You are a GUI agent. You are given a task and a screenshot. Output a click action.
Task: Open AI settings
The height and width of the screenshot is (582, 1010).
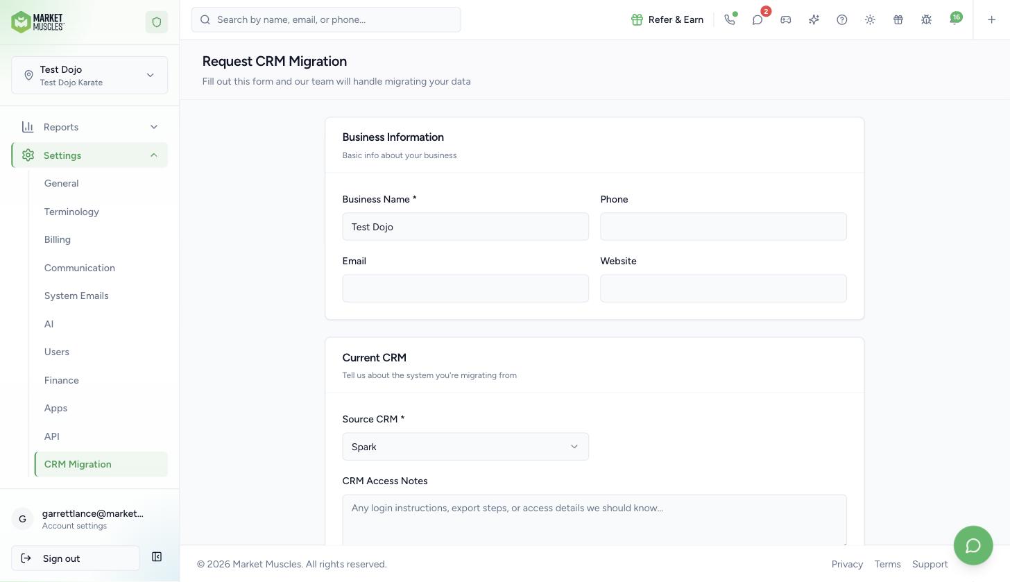[x=49, y=324]
